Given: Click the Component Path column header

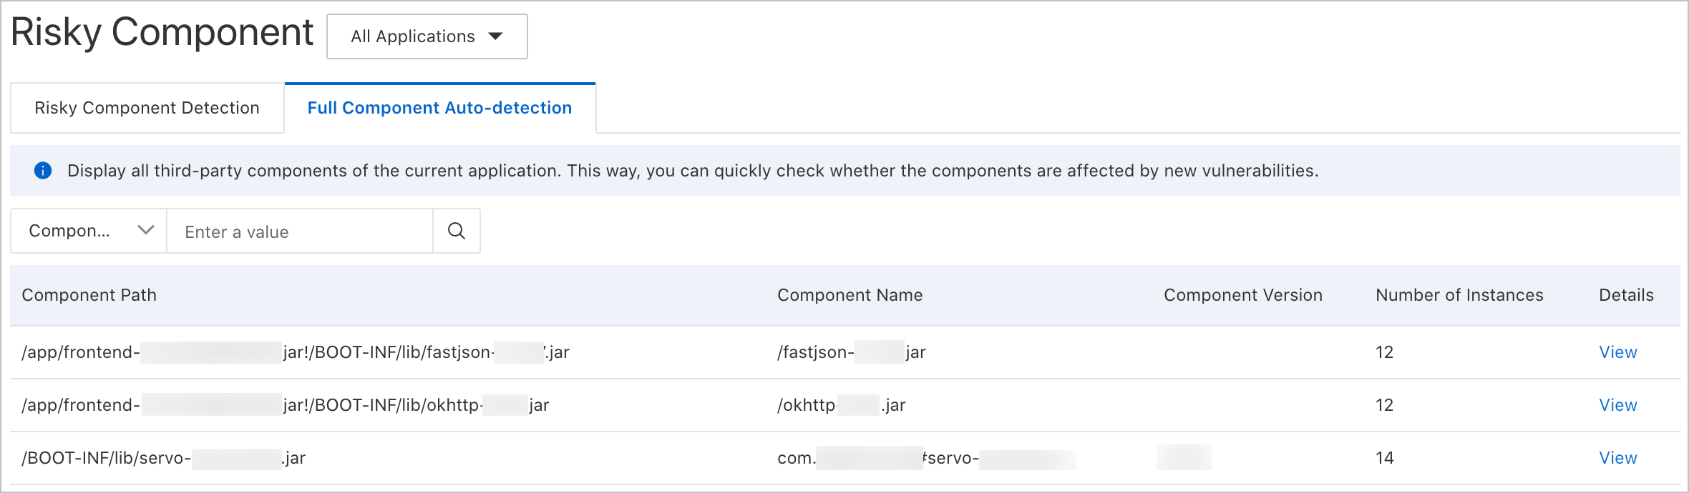Looking at the screenshot, I should coord(89,295).
